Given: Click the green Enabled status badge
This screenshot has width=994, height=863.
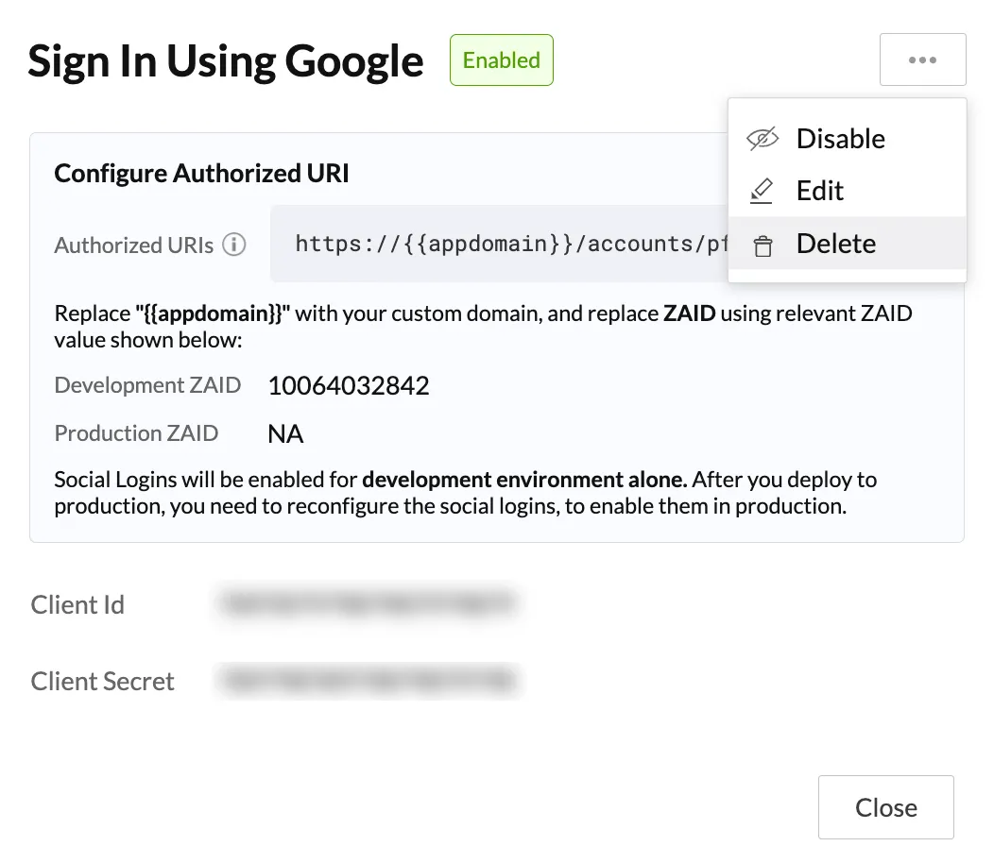Looking at the screenshot, I should coord(502,60).
